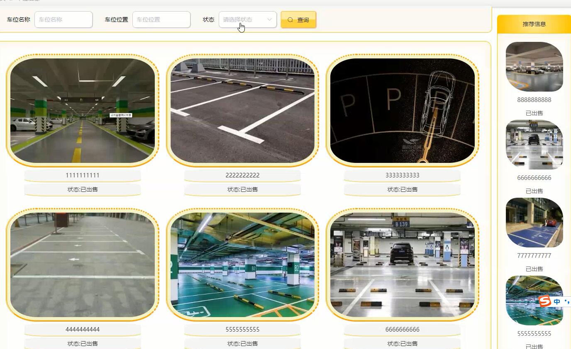Click the dropdown chevron in 状态 selector
571x349 pixels.
click(269, 19)
